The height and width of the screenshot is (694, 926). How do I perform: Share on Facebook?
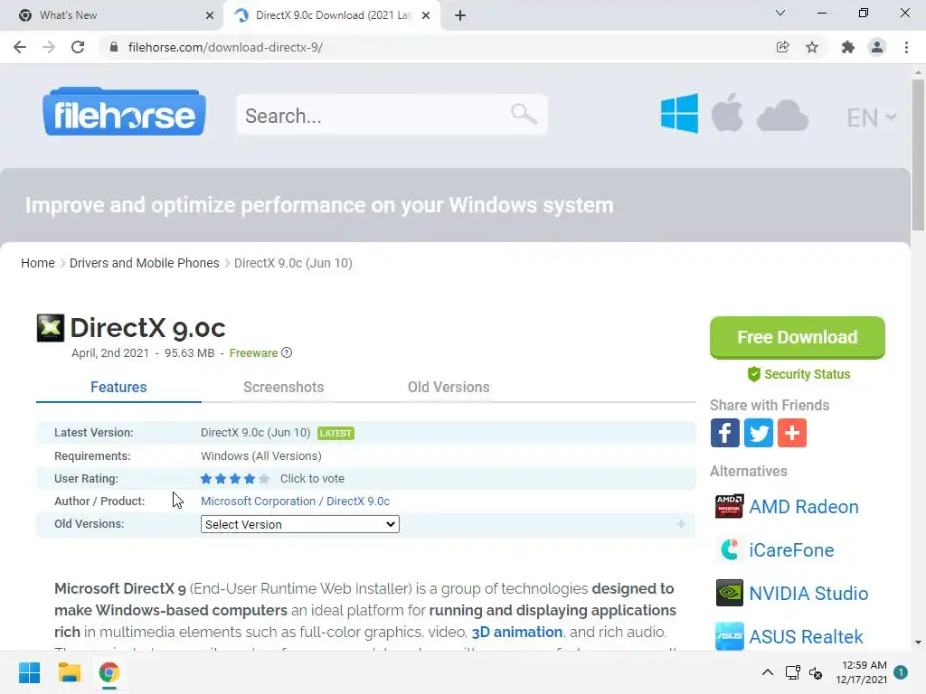tap(724, 433)
